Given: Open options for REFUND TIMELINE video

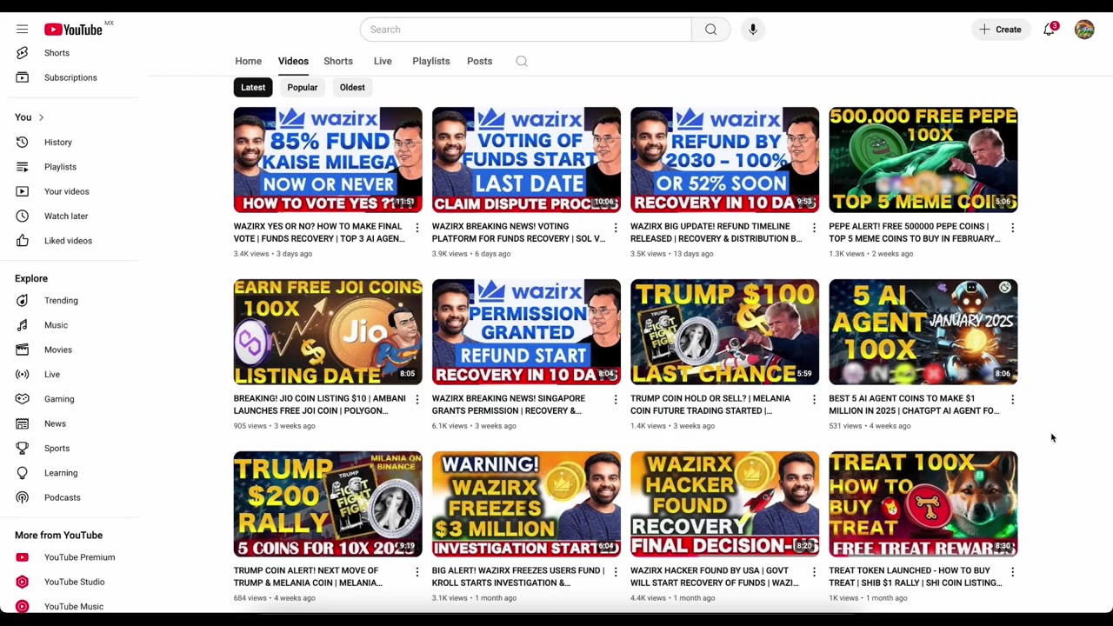Looking at the screenshot, I should coord(814,228).
